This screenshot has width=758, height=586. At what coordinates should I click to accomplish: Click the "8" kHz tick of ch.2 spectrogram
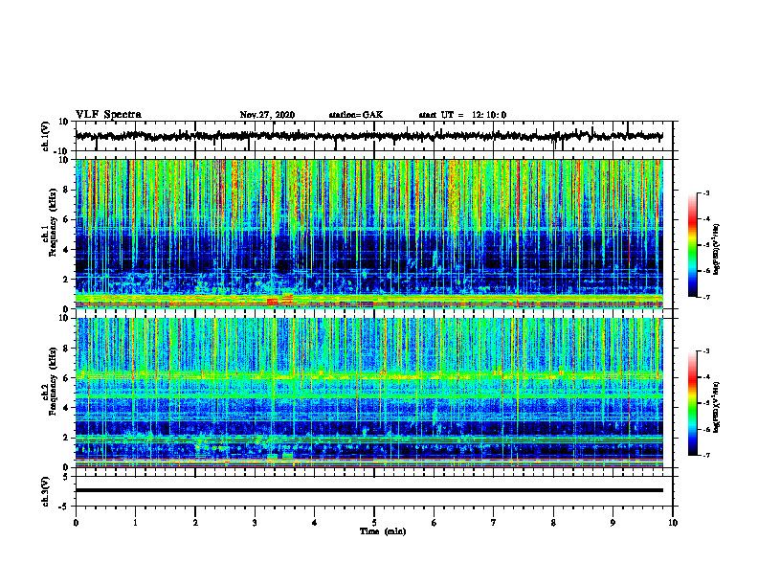[x=66, y=349]
